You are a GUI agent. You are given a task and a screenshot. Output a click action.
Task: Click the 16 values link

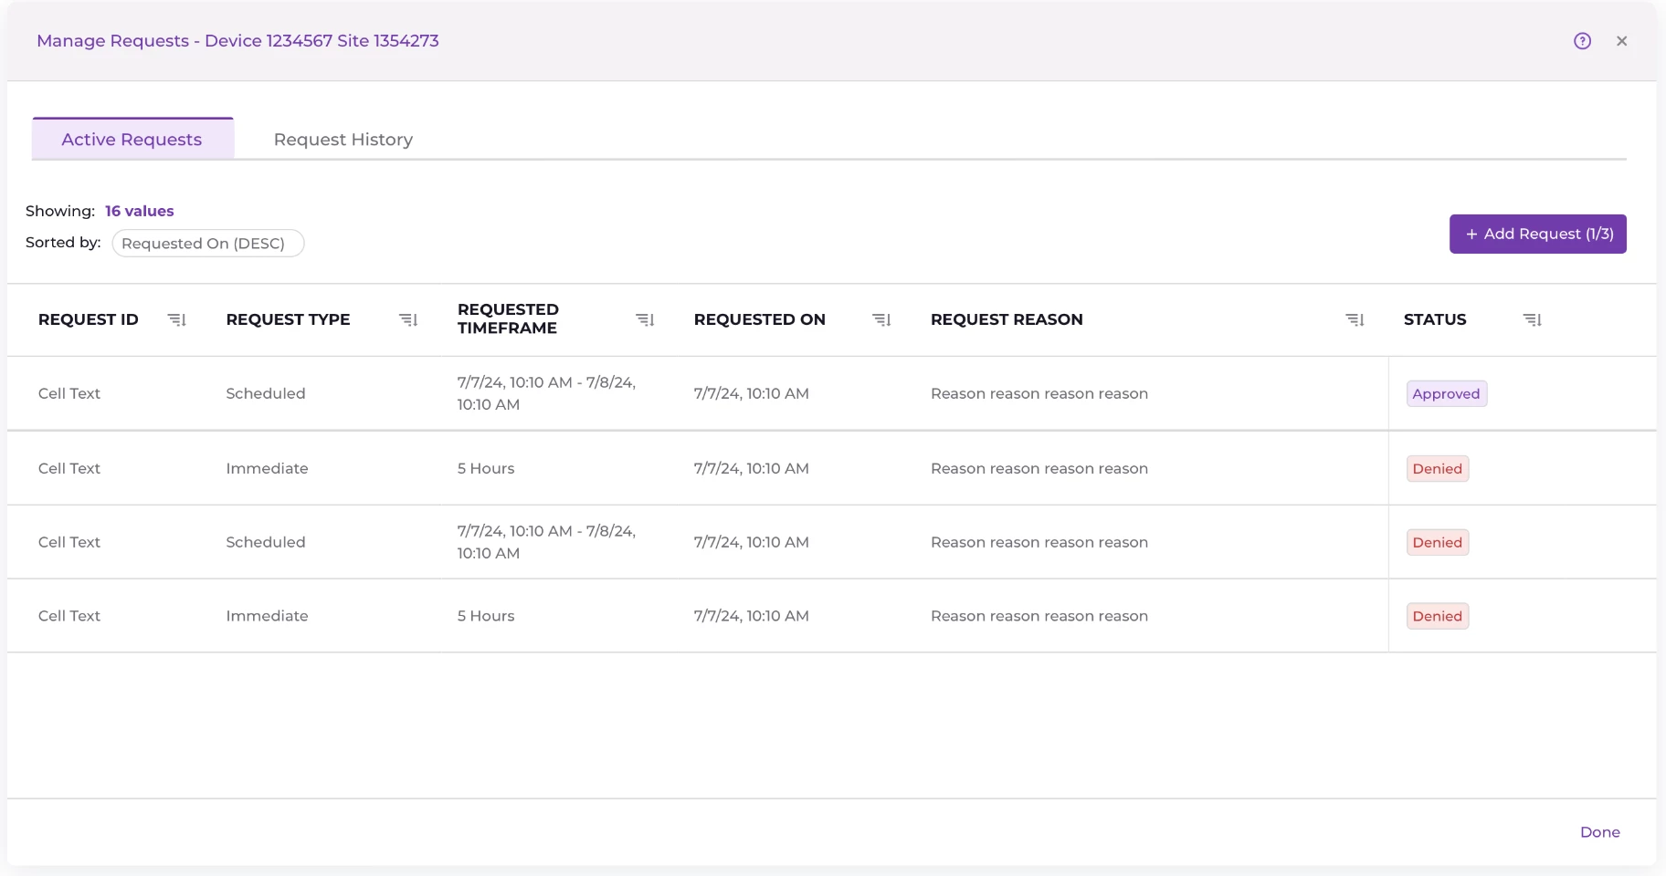point(139,211)
